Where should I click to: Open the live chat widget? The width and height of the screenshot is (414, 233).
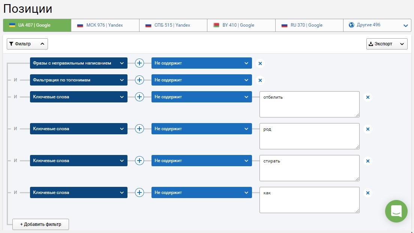(x=396, y=211)
